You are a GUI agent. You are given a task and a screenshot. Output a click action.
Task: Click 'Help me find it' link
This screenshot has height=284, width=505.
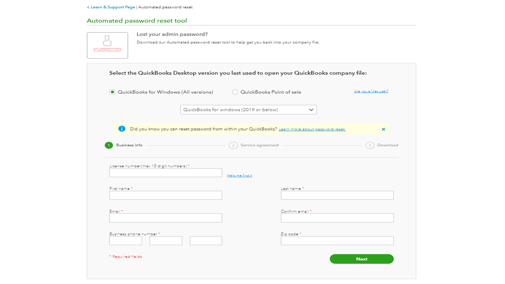(239, 175)
